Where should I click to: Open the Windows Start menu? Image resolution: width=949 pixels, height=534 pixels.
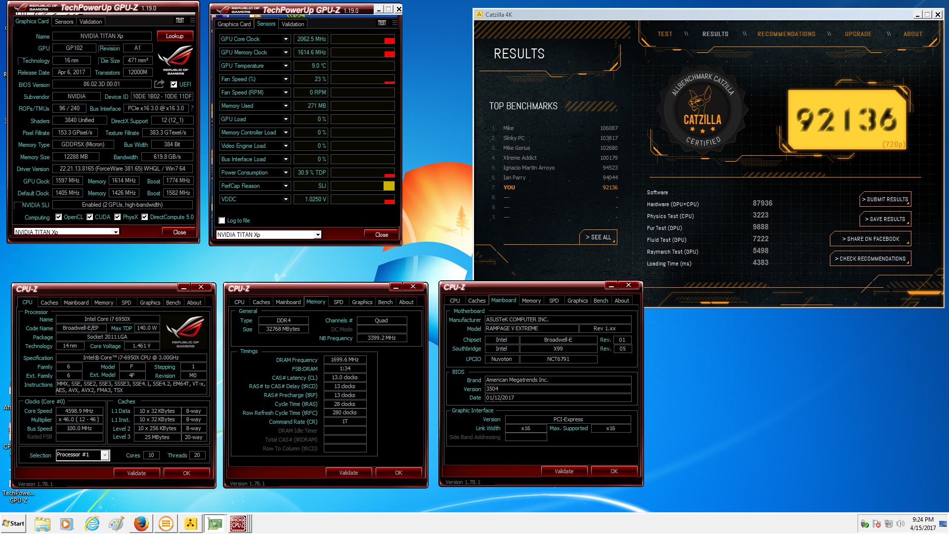(x=13, y=524)
